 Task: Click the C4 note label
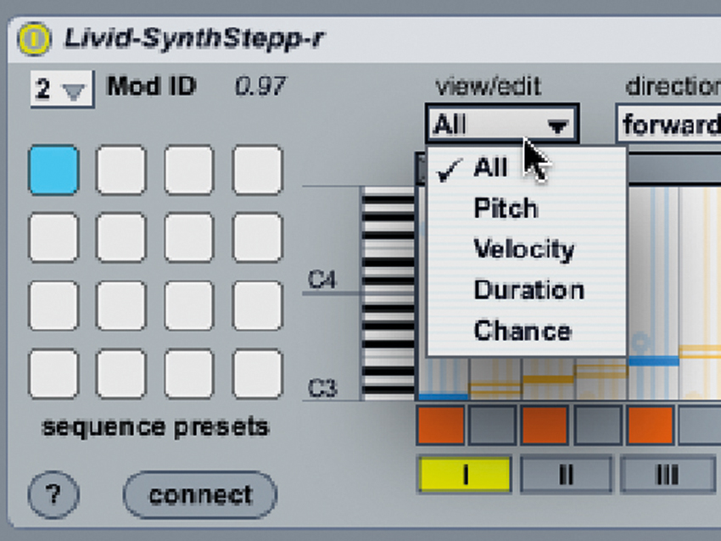[x=321, y=279]
